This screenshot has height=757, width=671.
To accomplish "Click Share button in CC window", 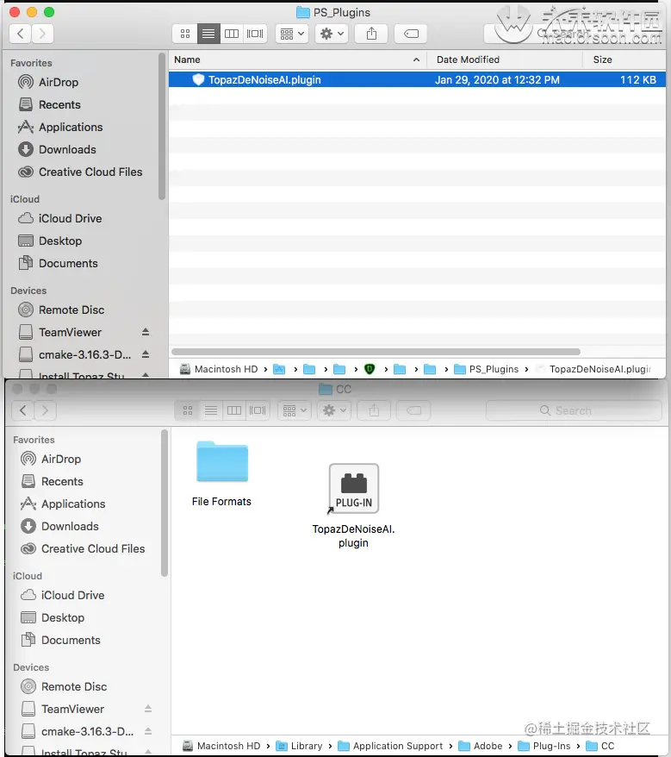I will point(374,411).
